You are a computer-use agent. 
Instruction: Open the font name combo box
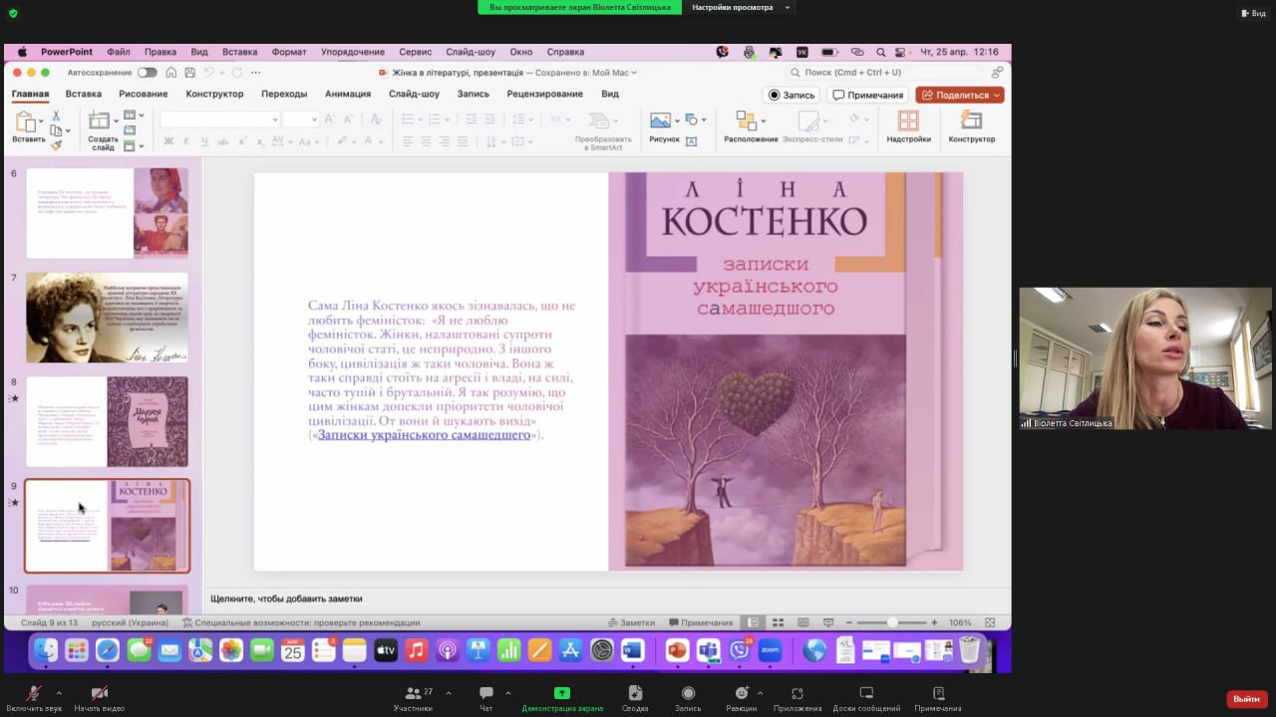[219, 119]
